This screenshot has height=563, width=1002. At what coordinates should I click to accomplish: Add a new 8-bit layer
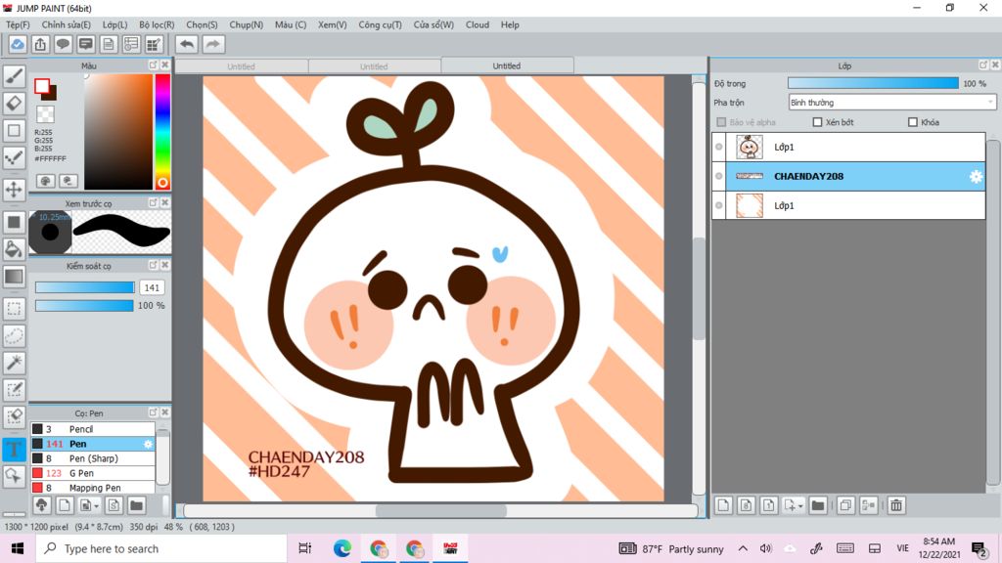(x=746, y=505)
